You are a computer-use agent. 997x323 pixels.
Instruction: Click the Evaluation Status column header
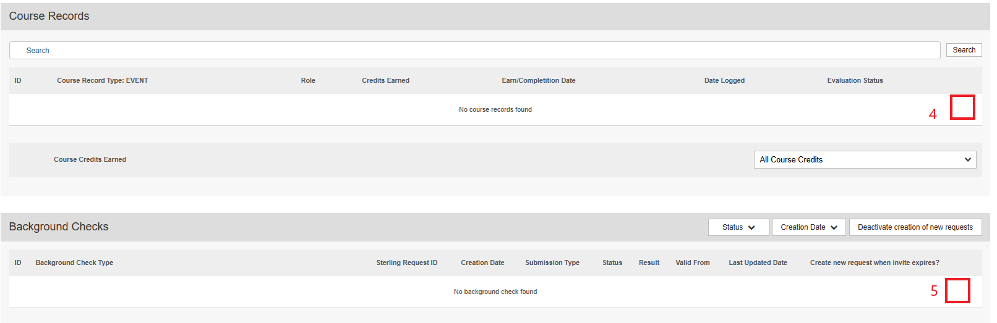855,80
